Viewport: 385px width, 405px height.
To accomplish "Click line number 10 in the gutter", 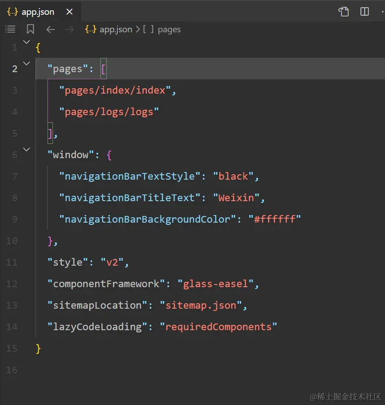I will 12,241.
